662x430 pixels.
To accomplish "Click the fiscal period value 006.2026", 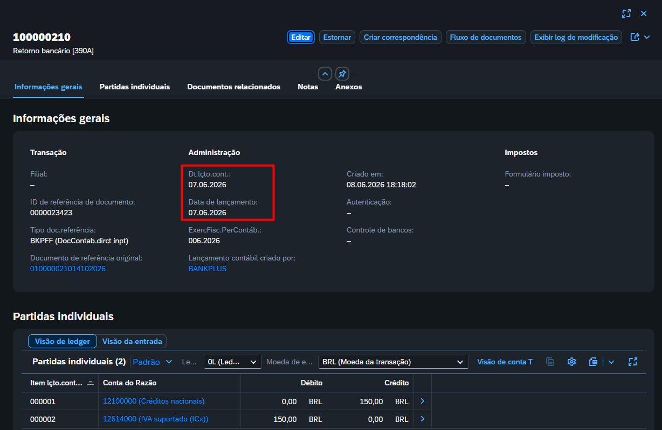I will (204, 241).
